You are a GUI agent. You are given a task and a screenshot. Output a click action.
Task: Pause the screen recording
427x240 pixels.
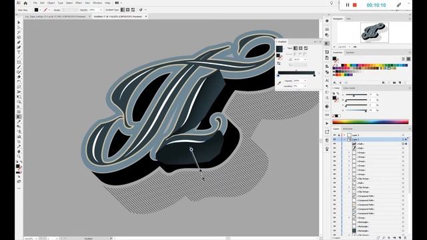tap(348, 5)
